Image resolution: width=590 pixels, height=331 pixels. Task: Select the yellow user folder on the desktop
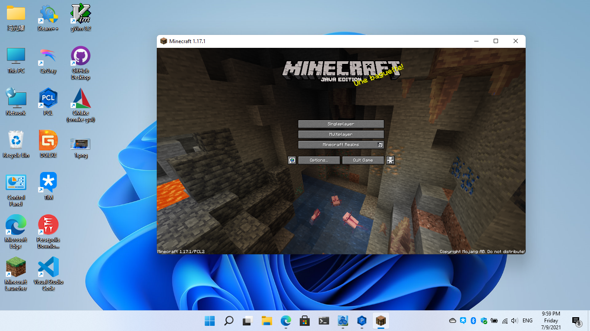[16, 18]
